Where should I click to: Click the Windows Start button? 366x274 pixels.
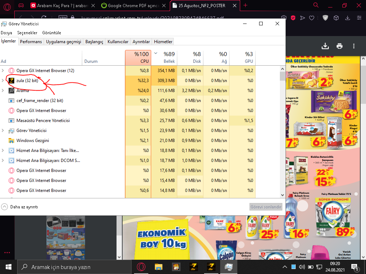9,267
